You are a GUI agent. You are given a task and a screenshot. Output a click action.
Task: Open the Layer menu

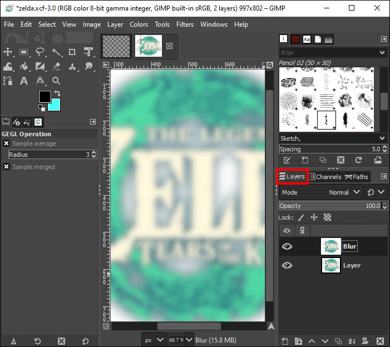point(115,24)
